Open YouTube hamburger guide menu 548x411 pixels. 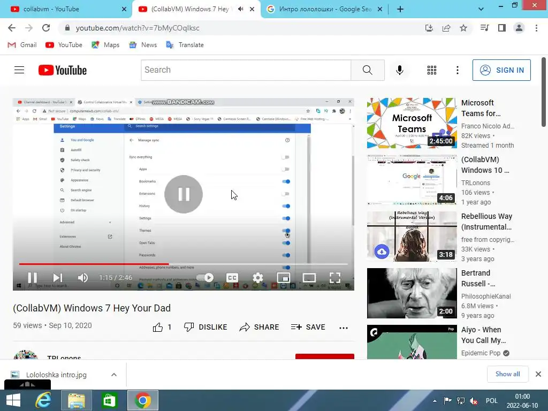(19, 70)
